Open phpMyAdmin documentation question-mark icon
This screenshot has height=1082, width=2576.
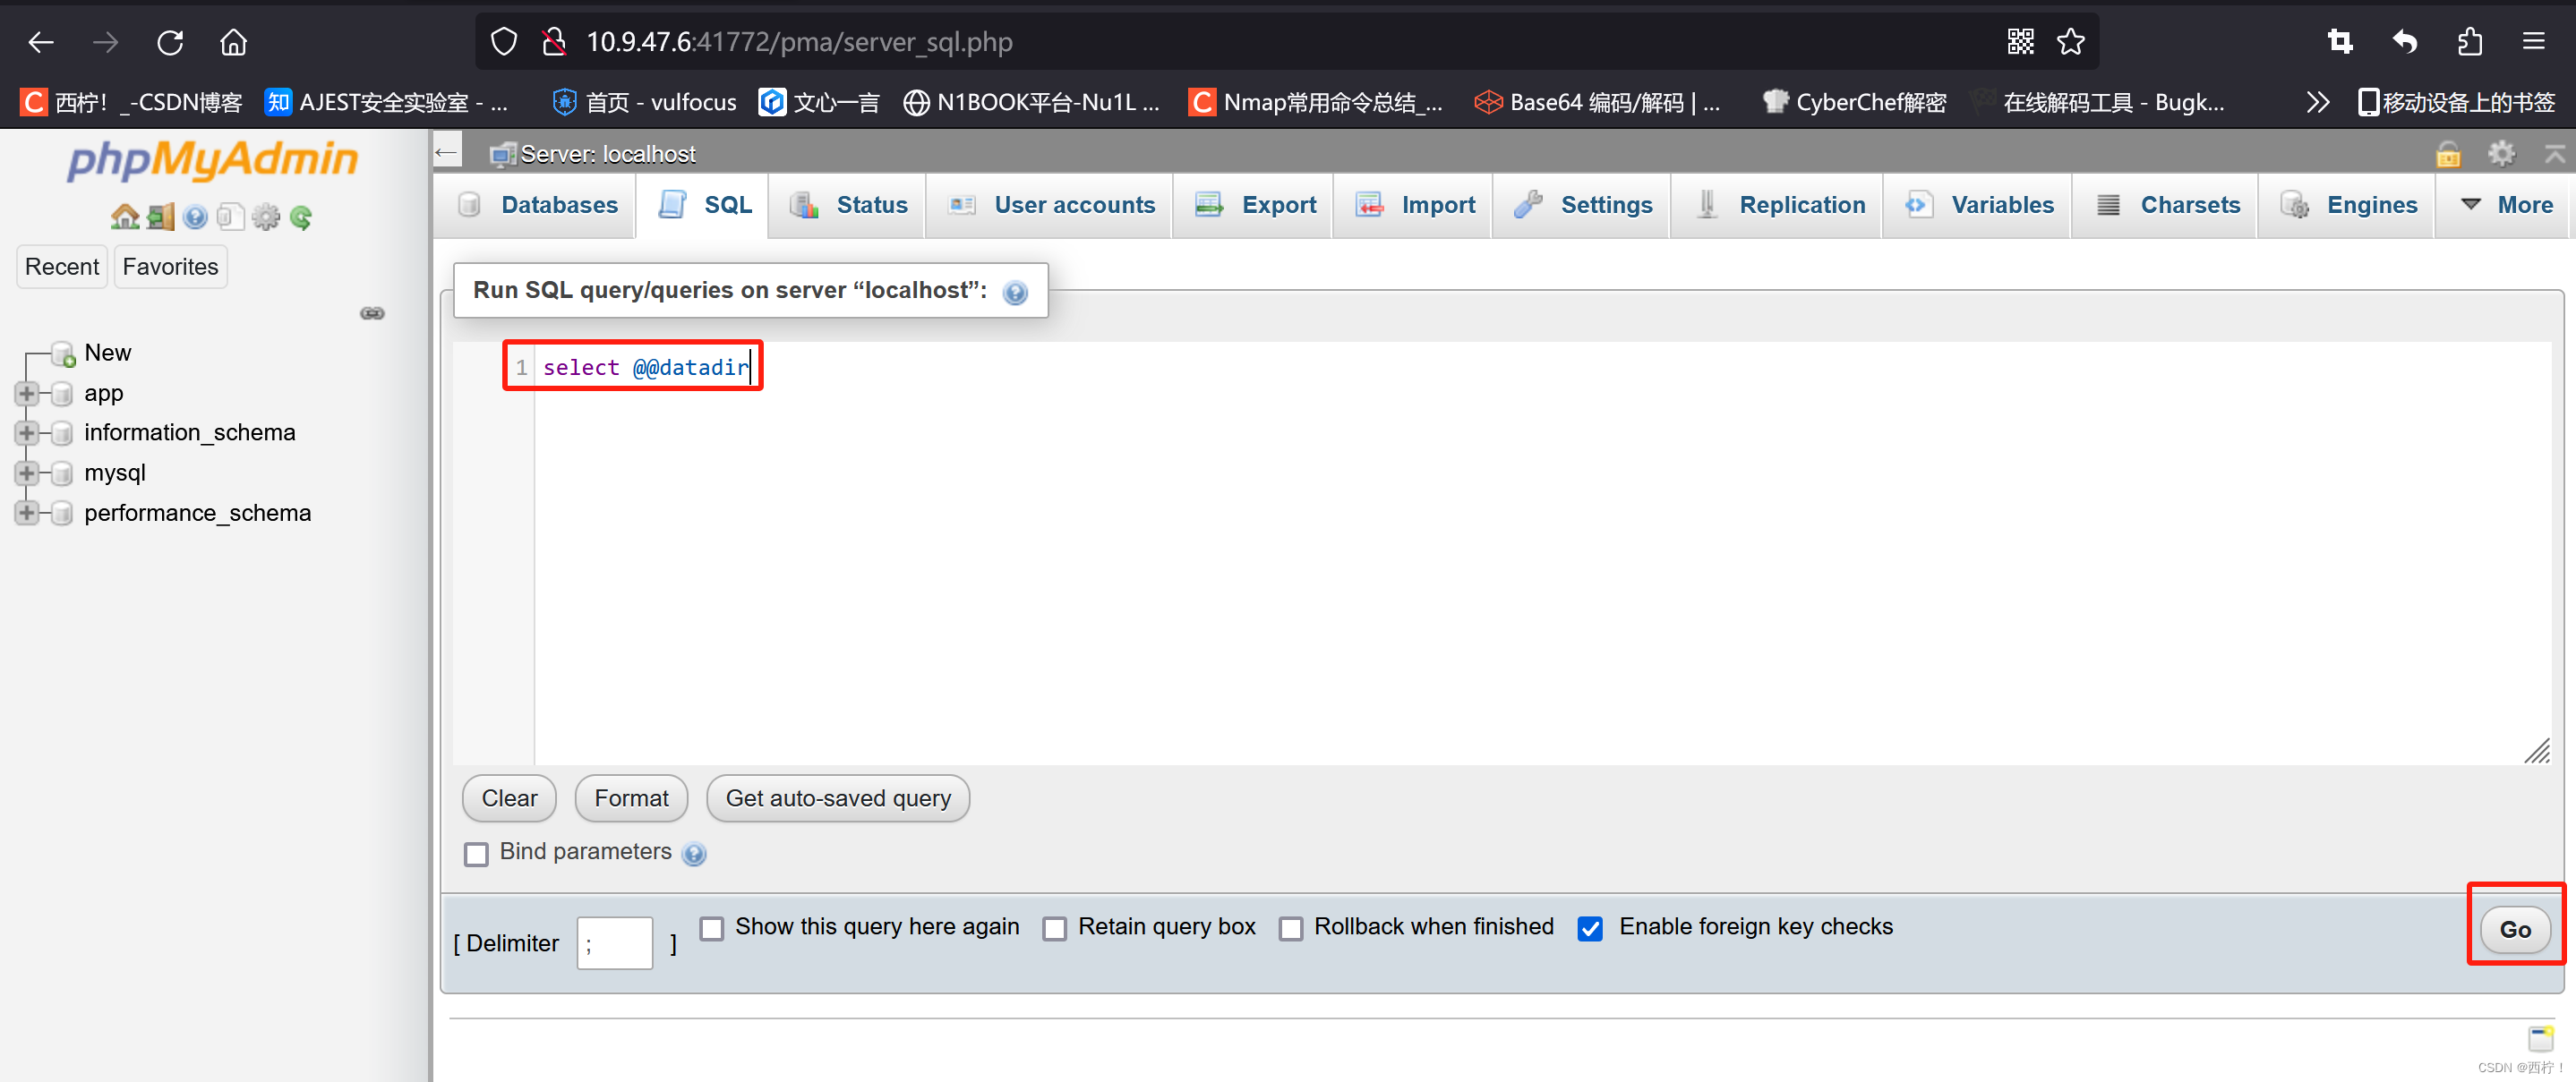point(195,217)
